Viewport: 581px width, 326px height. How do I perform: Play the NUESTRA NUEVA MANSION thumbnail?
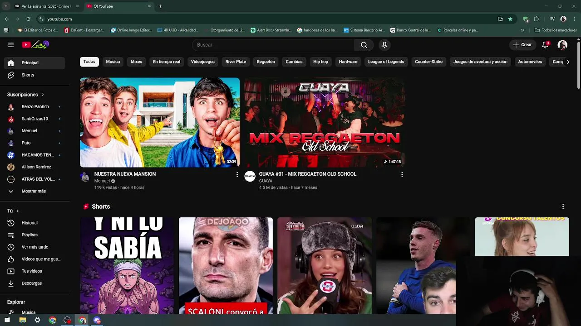[x=160, y=122]
